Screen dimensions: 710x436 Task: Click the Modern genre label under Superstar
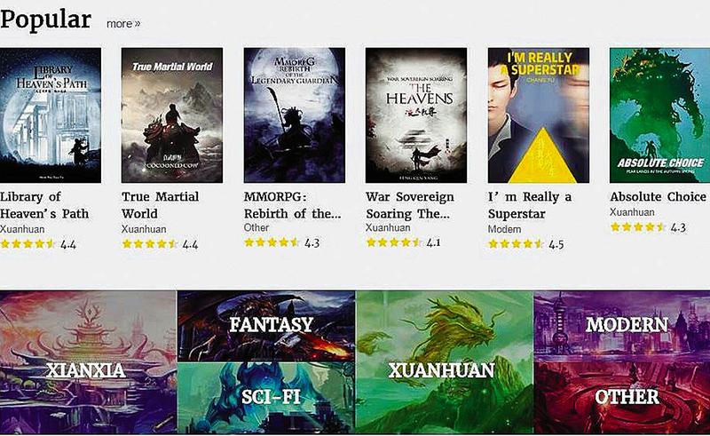[504, 229]
